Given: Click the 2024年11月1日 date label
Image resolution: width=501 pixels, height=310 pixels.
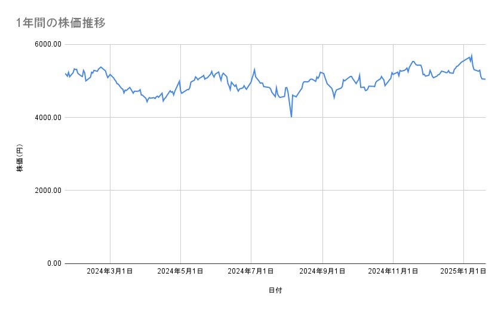Looking at the screenshot, I should tap(393, 271).
